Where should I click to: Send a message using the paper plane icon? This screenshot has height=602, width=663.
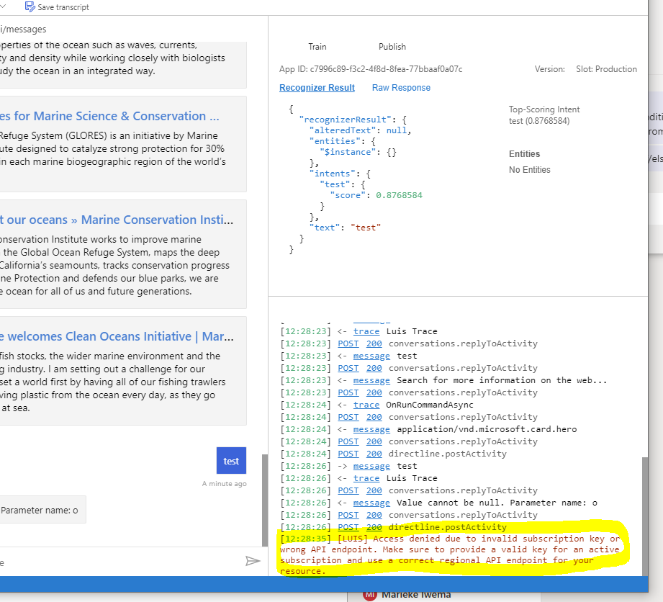click(253, 560)
